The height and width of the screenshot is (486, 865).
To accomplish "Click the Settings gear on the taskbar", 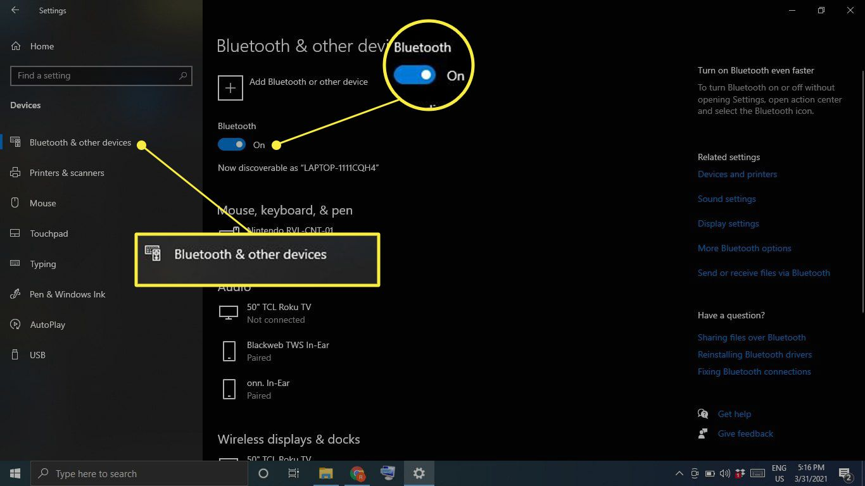I will click(419, 473).
